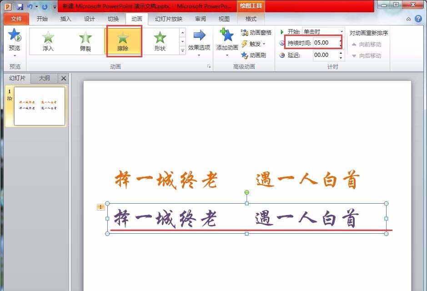Click Animation Painter (动画刷)
Viewport: 427px width, 291px height.
(x=253, y=55)
